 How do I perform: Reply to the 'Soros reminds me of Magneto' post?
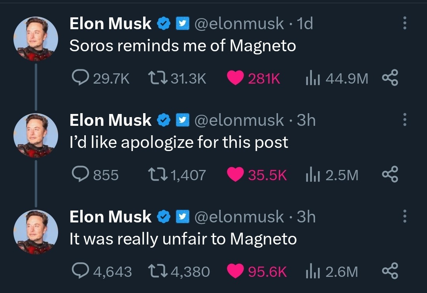click(80, 79)
